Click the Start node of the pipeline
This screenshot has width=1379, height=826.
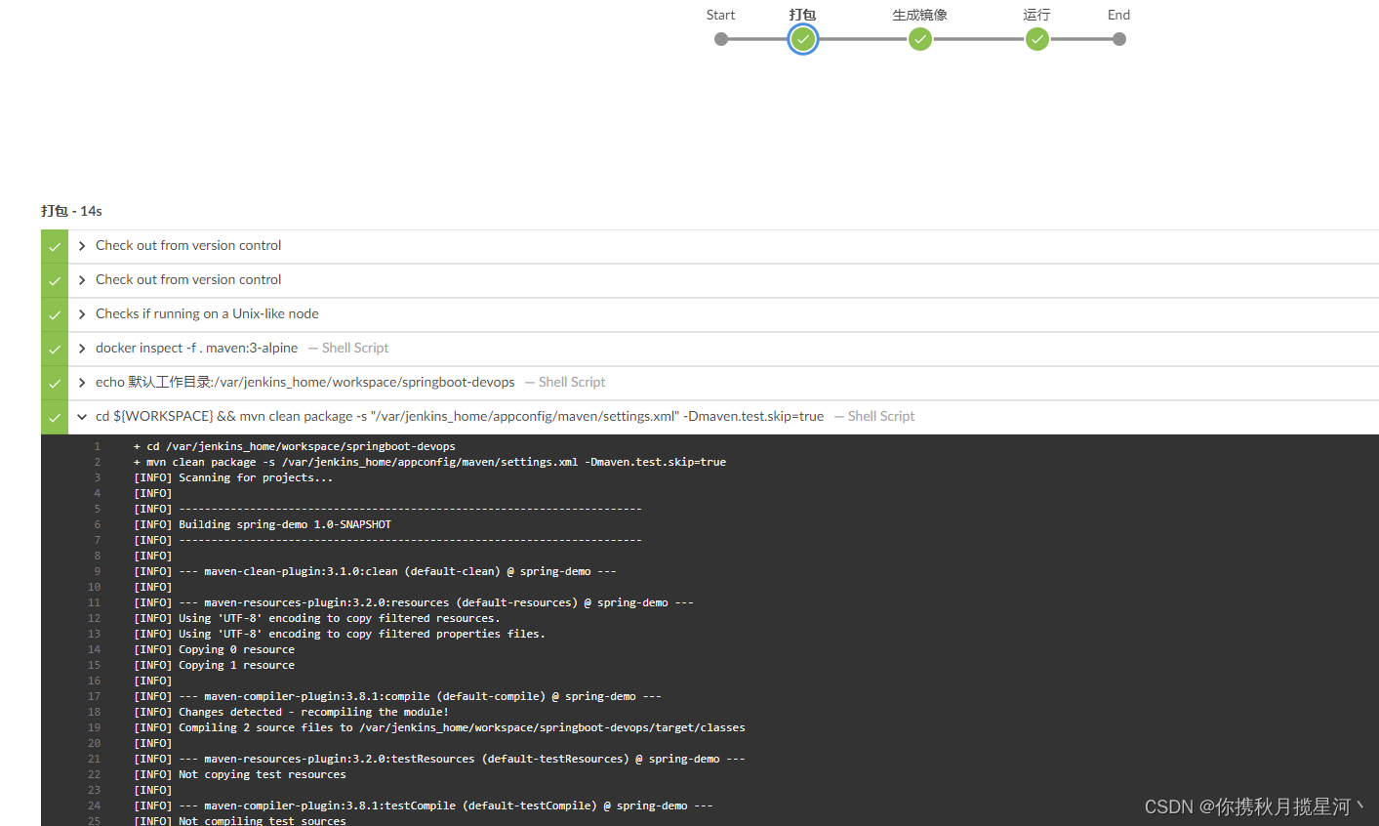pyautogui.click(x=721, y=39)
